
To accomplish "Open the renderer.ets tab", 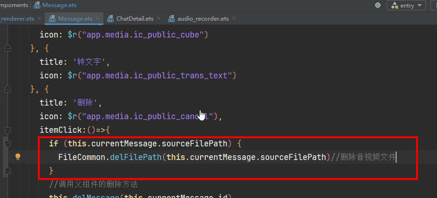I will pyautogui.click(x=17, y=19).
